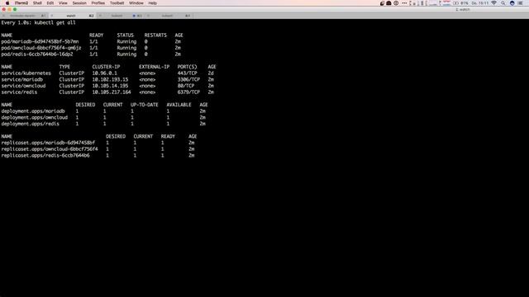Click deployment.apps/owncloud row name
The width and height of the screenshot is (529, 297).
click(35, 117)
